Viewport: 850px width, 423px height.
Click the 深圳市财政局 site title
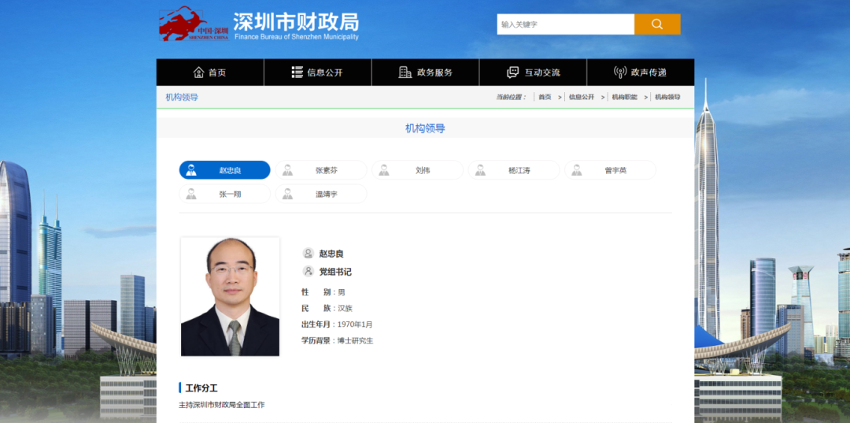[x=295, y=22]
